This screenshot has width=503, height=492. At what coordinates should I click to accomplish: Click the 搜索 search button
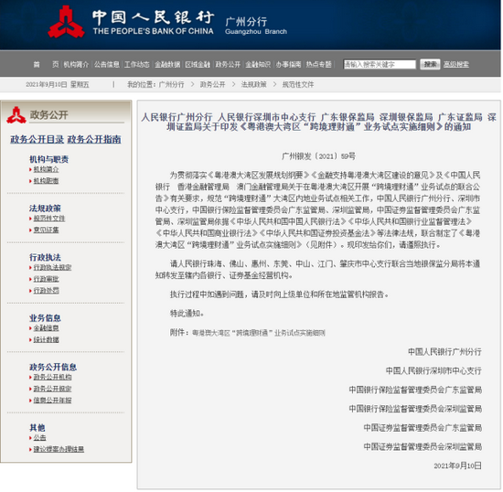[x=430, y=64]
